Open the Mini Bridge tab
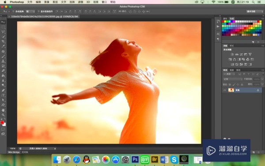This screenshot has width=265, height=166. (14, 152)
